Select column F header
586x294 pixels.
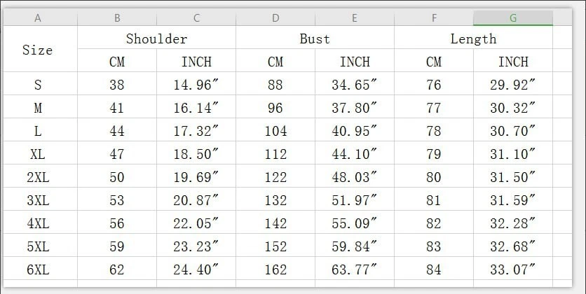pyautogui.click(x=434, y=18)
